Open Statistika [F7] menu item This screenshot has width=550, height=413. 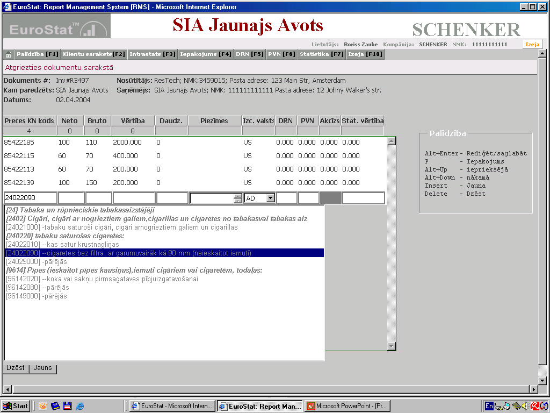coord(321,54)
